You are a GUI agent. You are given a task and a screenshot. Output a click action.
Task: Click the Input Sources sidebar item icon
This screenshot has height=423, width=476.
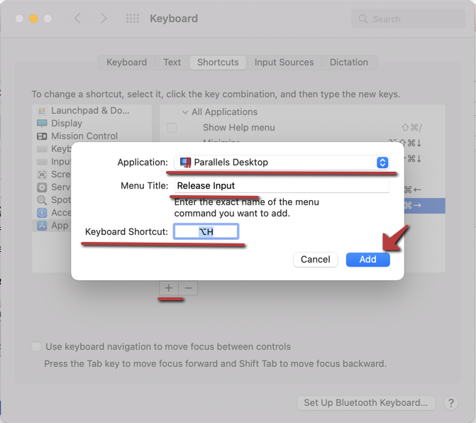[42, 162]
